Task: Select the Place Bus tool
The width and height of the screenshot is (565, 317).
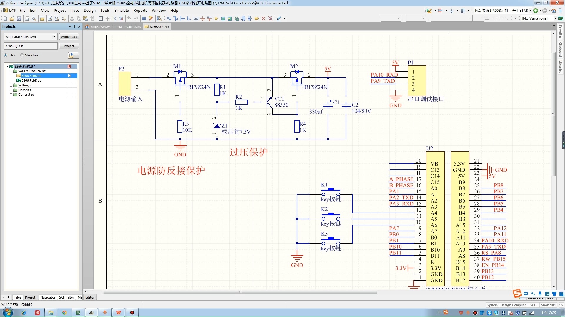Action: [176, 18]
